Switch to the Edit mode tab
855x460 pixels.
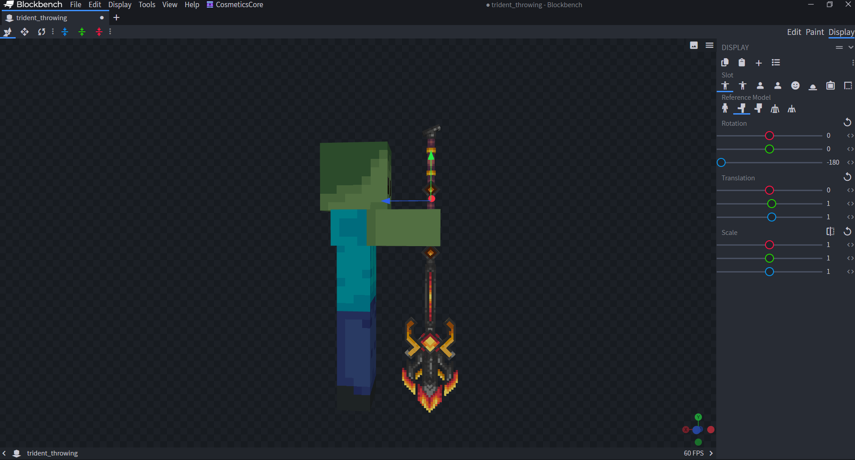coord(794,32)
